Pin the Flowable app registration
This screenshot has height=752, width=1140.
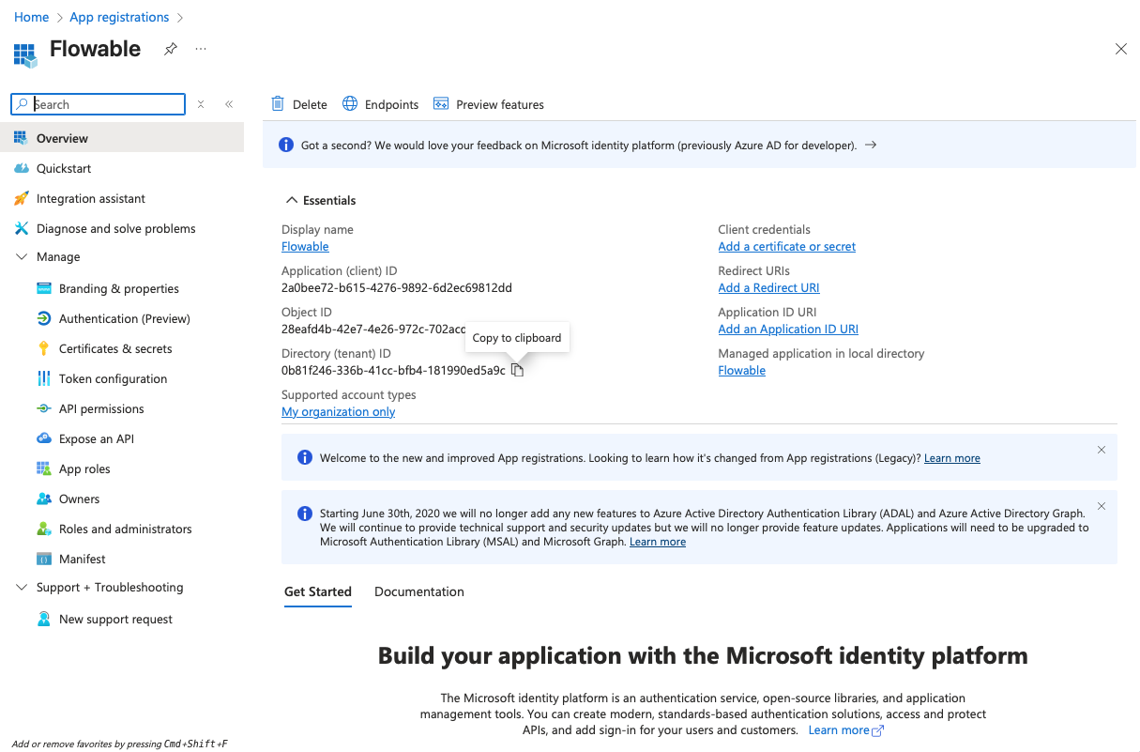pyautogui.click(x=170, y=49)
